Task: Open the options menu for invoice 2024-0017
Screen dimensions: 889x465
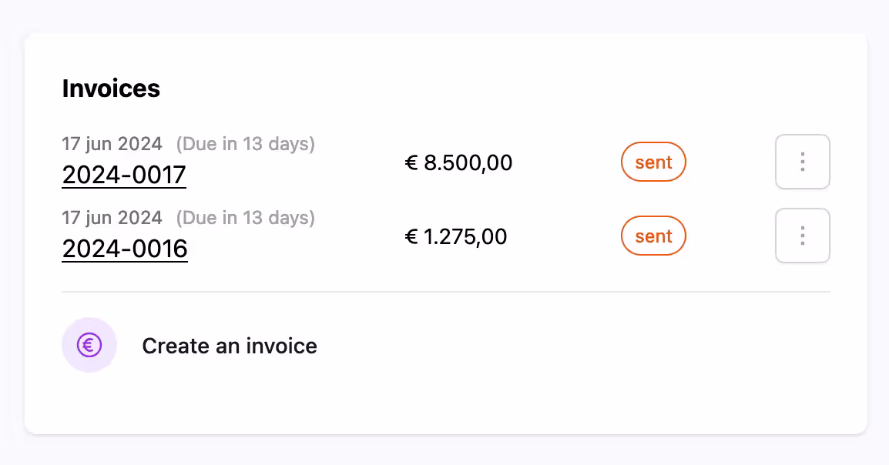Action: [802, 162]
